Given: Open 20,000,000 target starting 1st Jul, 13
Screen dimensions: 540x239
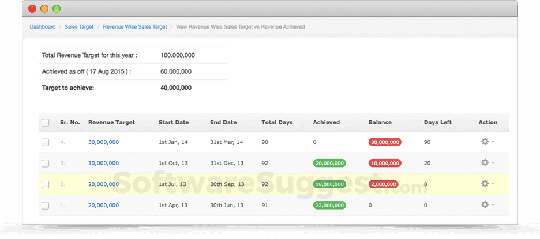Looking at the screenshot, I should pyautogui.click(x=104, y=184).
